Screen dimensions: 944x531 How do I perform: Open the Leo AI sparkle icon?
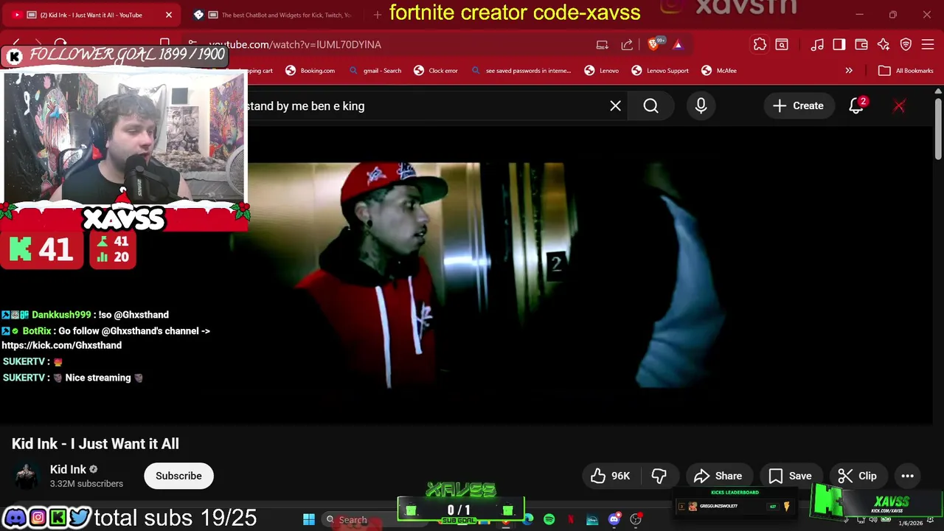(x=884, y=45)
